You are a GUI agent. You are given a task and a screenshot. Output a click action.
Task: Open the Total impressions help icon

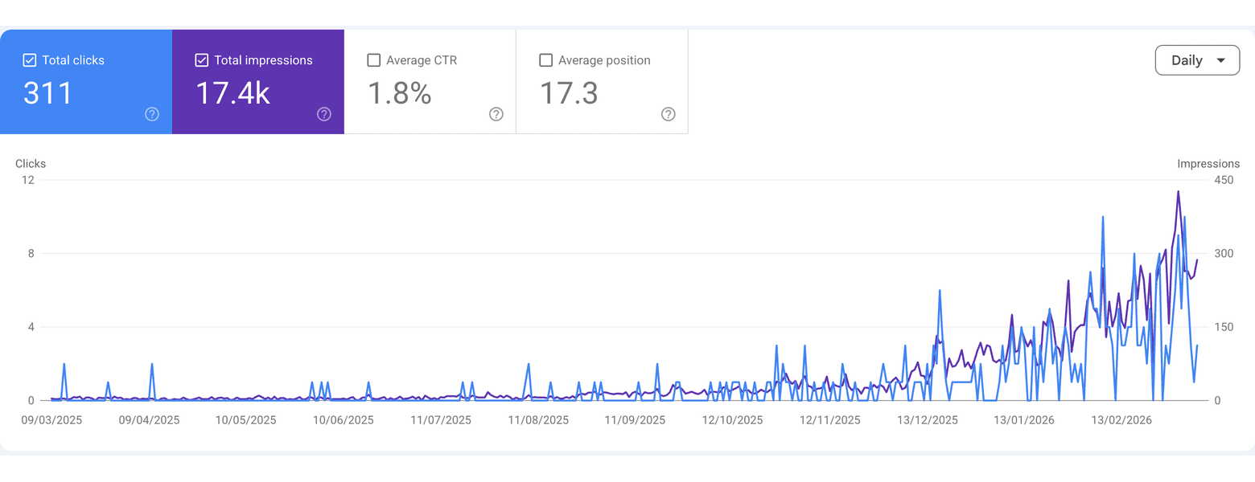tap(324, 114)
